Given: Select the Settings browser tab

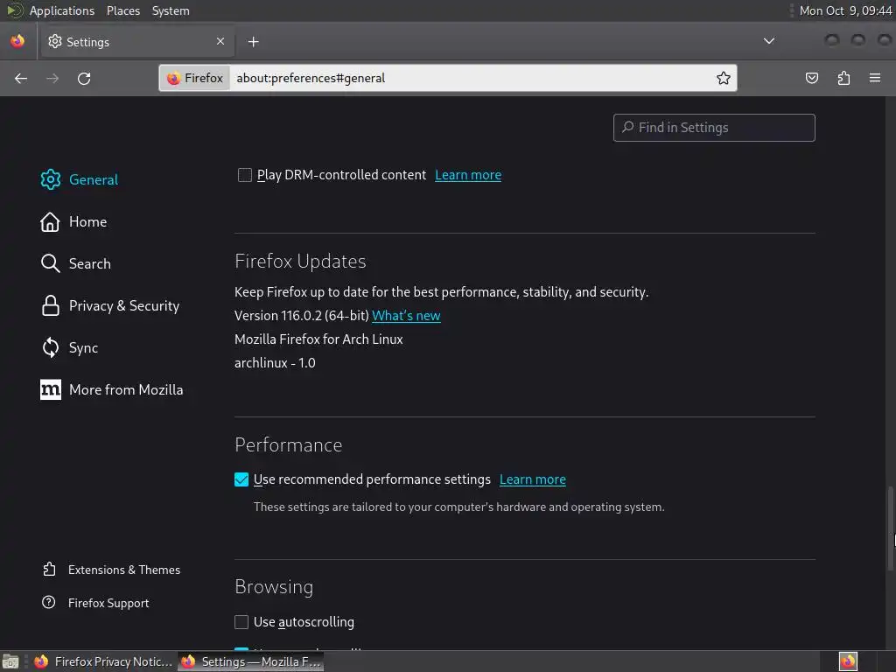Looking at the screenshot, I should click(136, 42).
